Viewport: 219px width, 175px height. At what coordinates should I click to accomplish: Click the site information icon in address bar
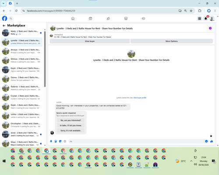[24, 11]
